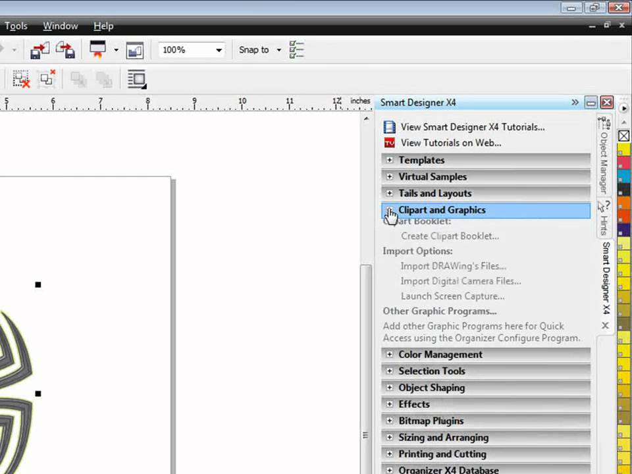Open the application launcher icon
Image resolution: width=632 pixels, height=474 pixels.
point(97,49)
